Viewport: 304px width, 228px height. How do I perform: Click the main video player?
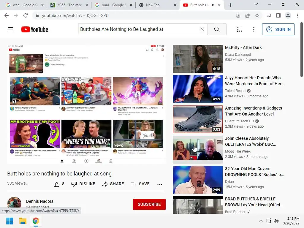click(86, 104)
